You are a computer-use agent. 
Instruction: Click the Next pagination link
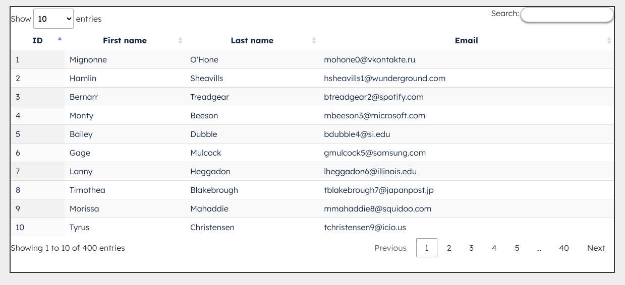point(596,248)
